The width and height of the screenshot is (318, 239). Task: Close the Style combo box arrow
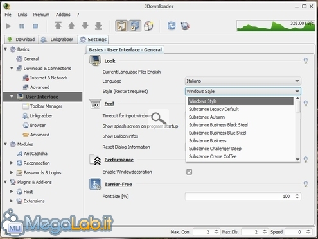tap(297, 92)
